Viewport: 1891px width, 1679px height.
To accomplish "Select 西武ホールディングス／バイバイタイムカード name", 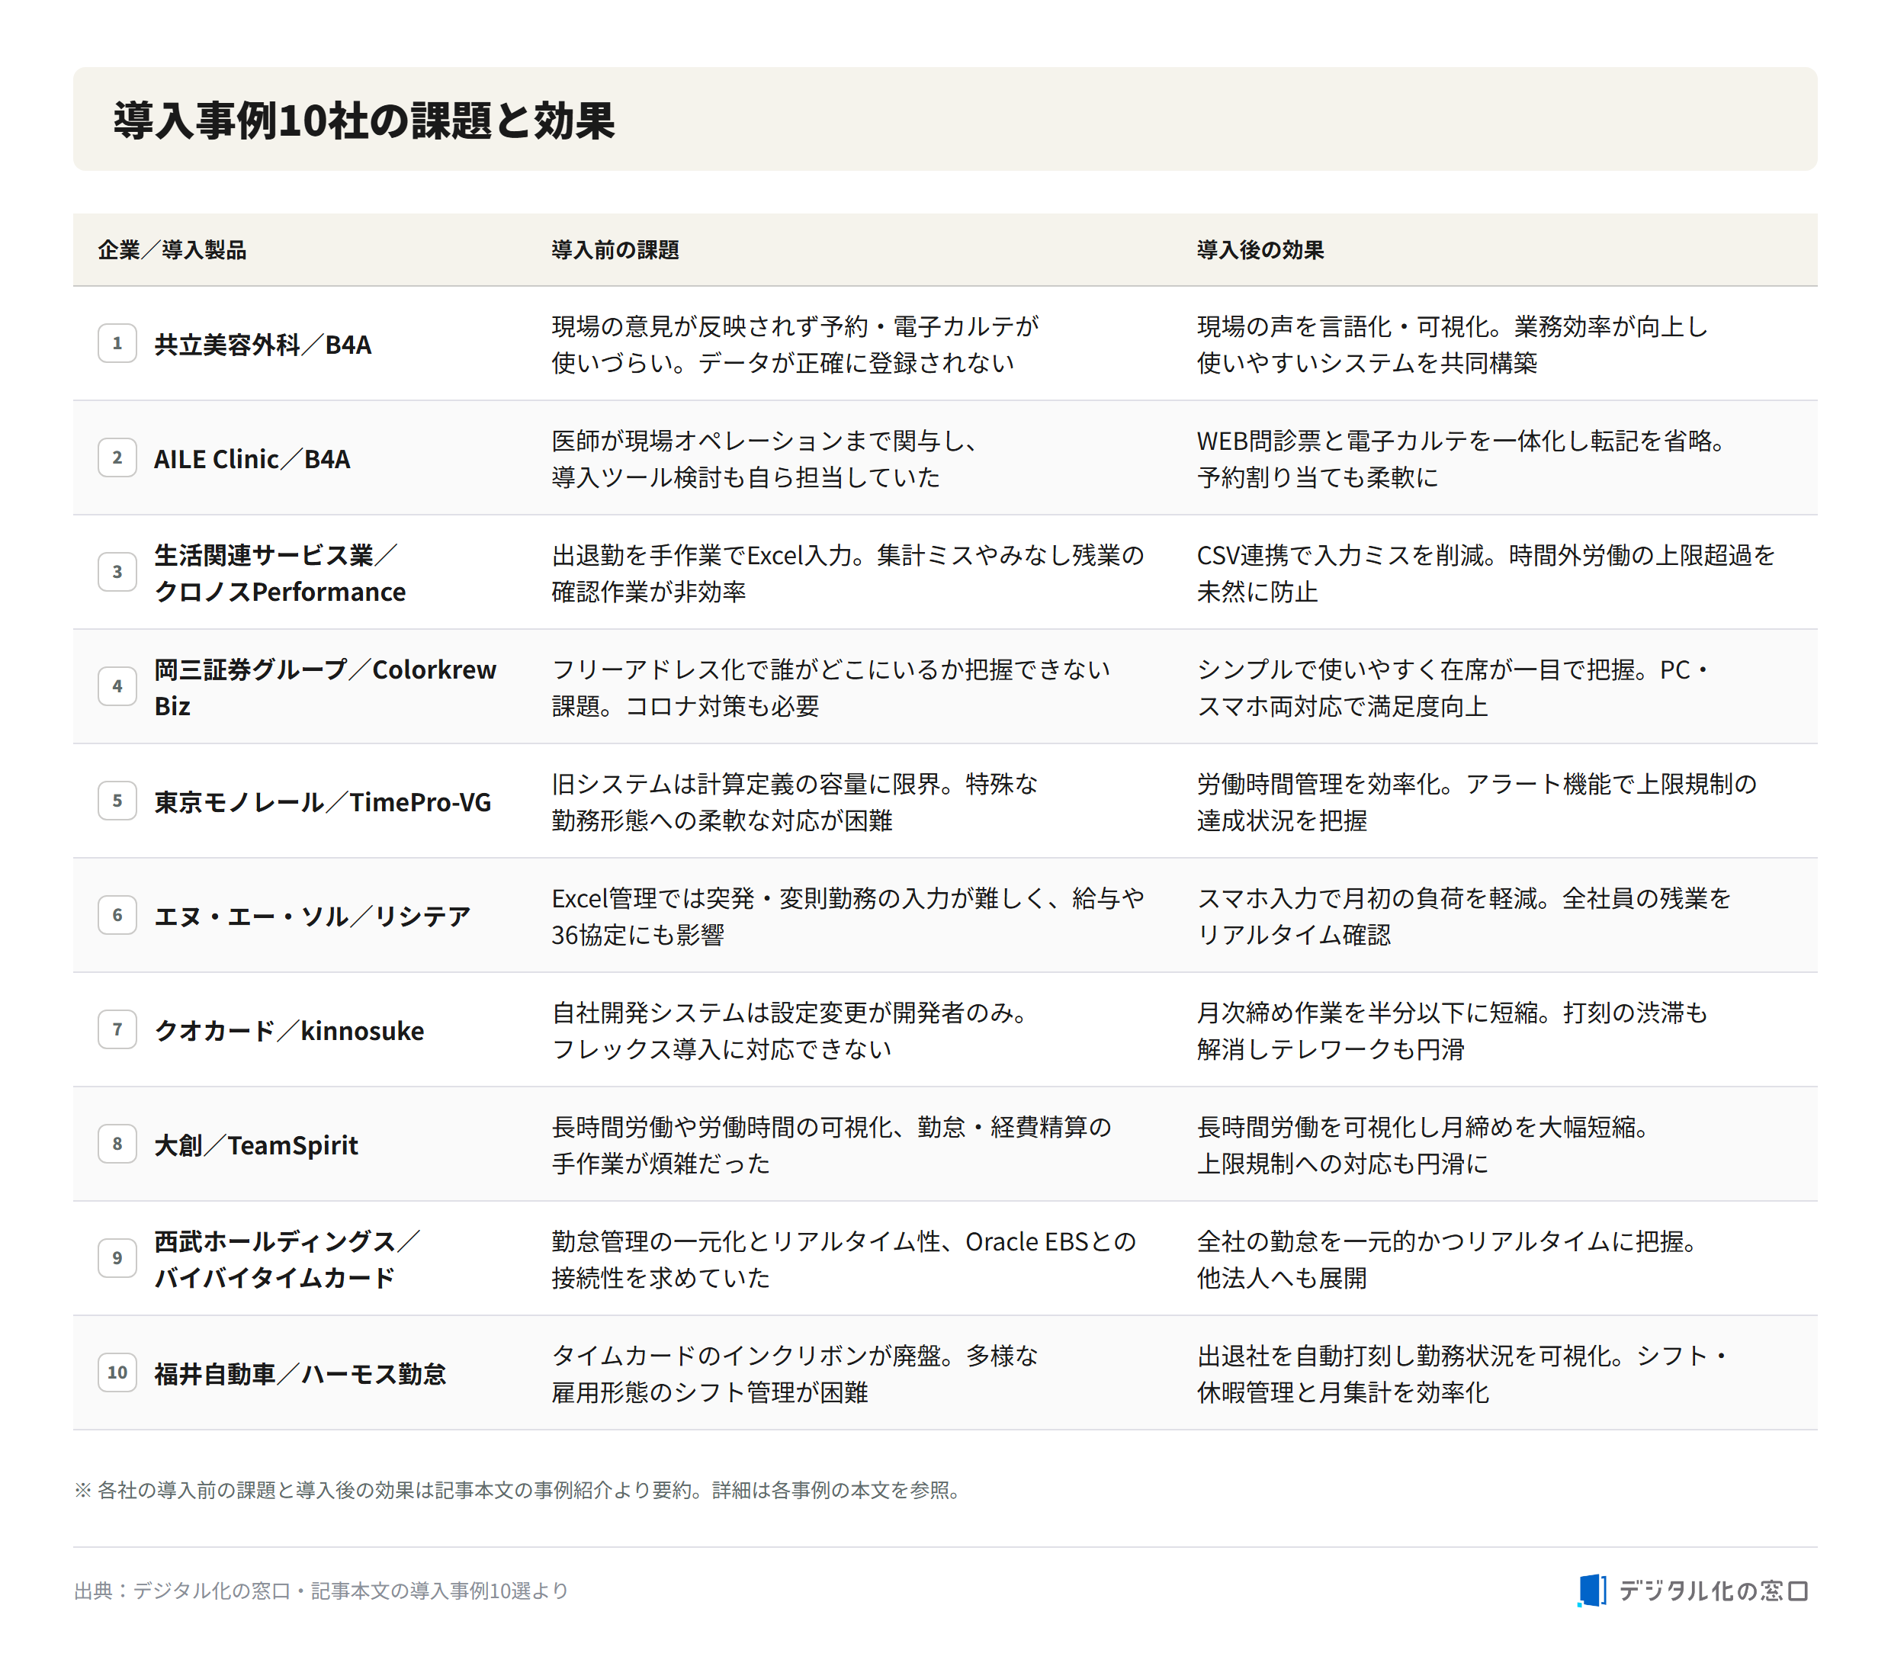I will [x=287, y=1259].
